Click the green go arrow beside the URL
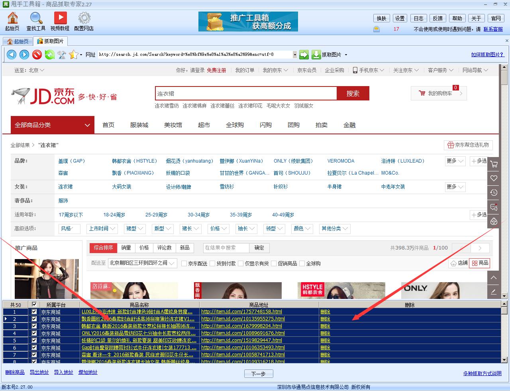 tap(304, 54)
